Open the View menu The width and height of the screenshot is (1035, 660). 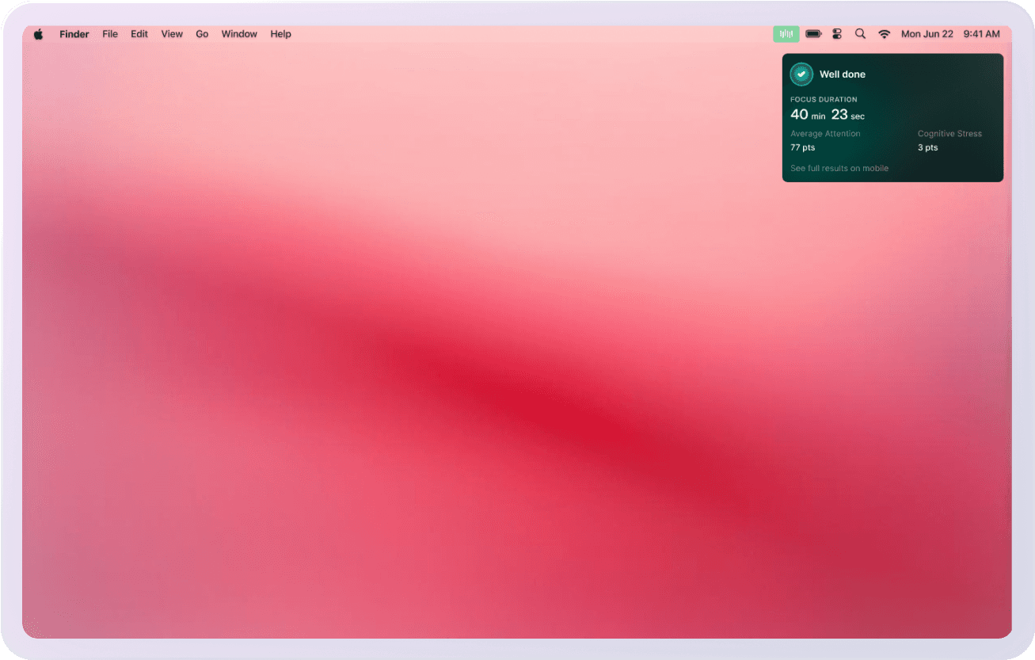pos(172,34)
